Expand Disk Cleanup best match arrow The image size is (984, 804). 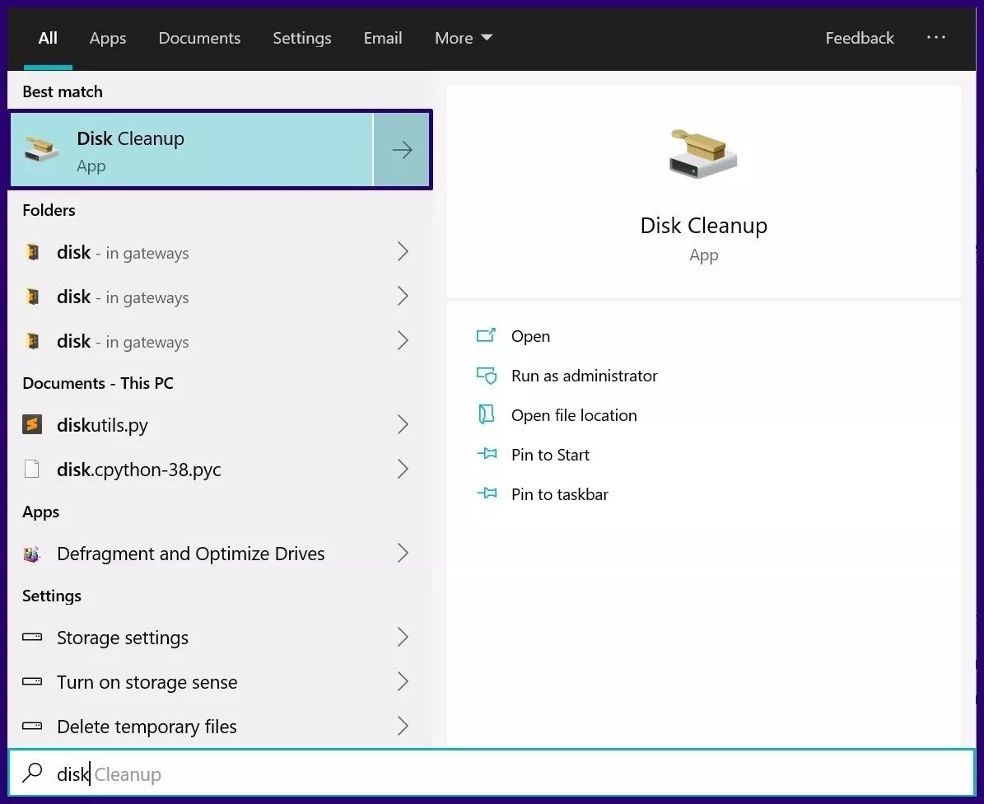pos(402,149)
